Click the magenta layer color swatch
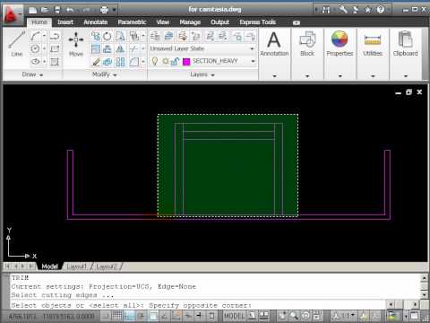 (x=186, y=62)
